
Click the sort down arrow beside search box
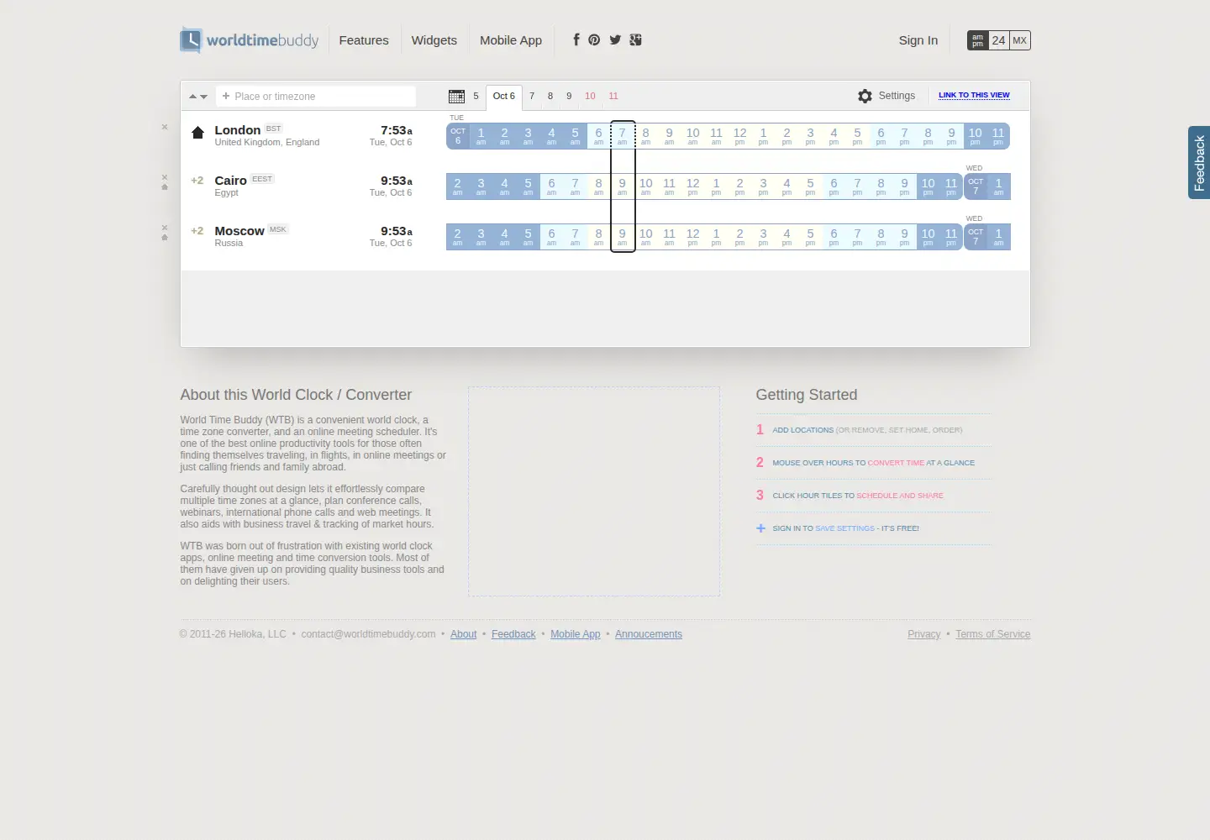coord(203,97)
